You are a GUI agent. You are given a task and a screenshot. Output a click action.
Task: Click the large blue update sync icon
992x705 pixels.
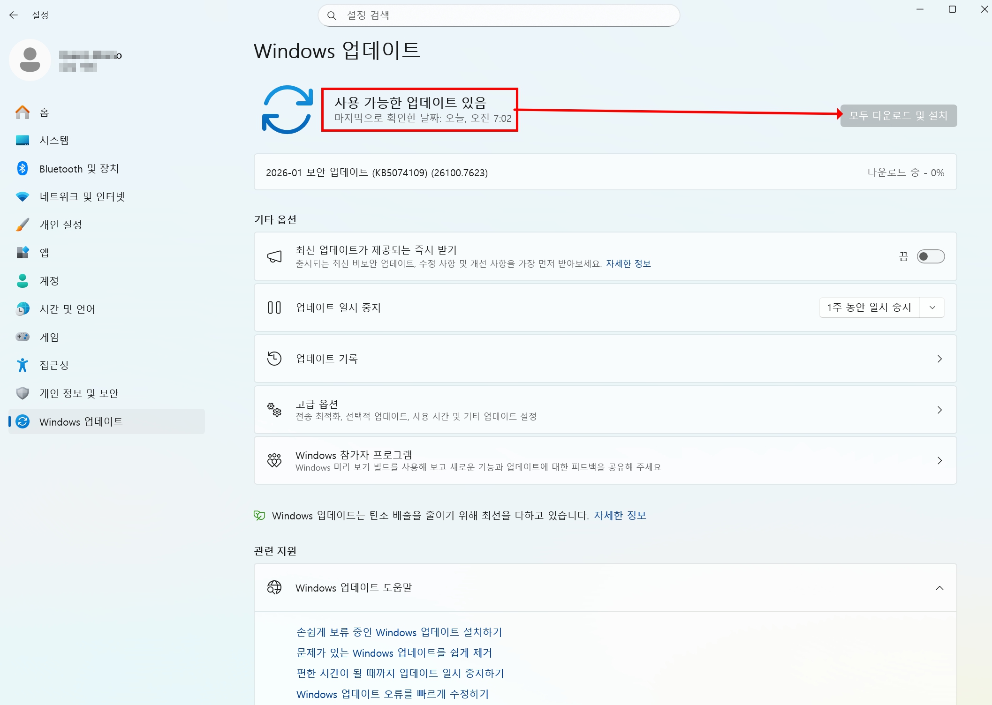coord(288,110)
